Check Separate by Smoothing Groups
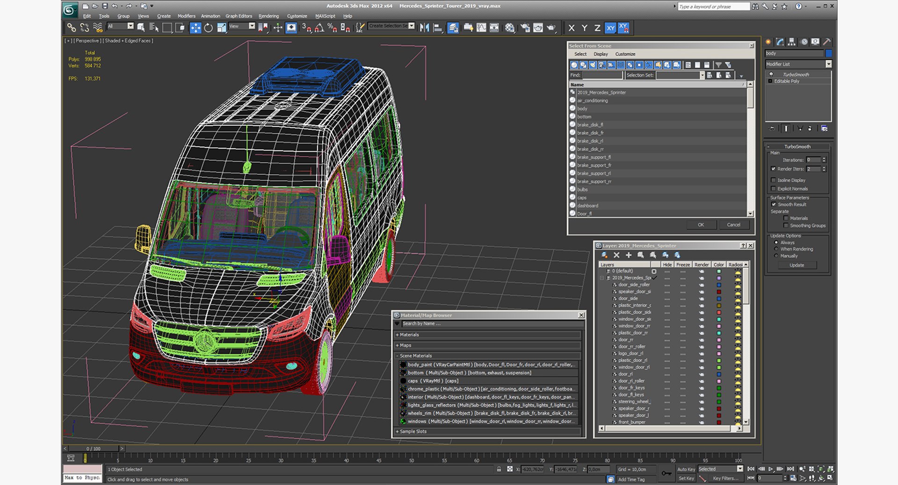The height and width of the screenshot is (485, 898). pos(786,225)
